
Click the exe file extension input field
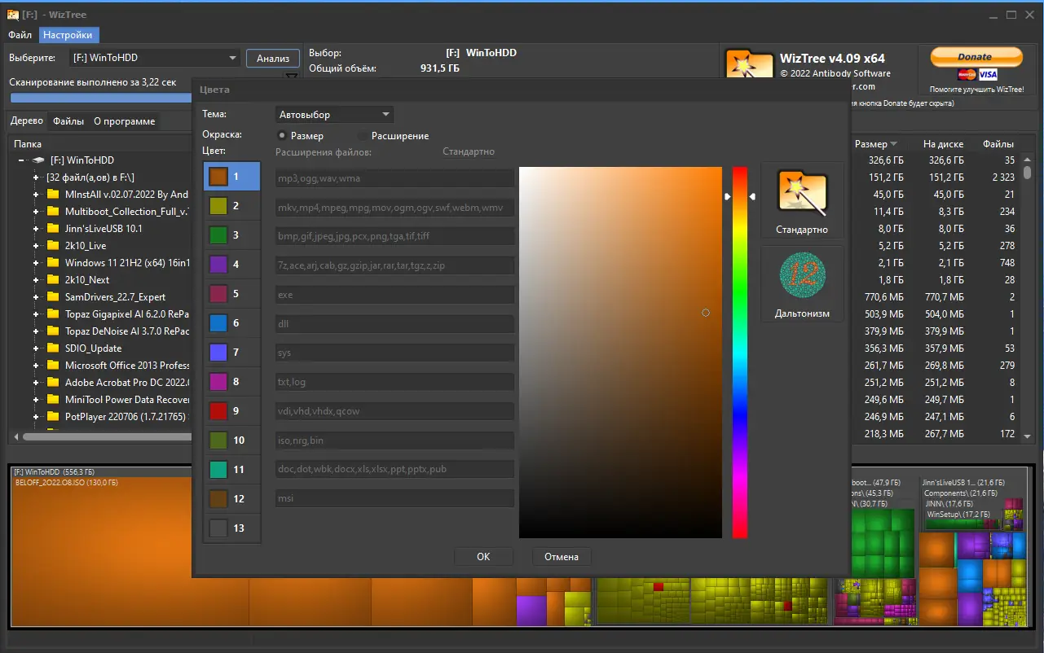[x=394, y=294]
